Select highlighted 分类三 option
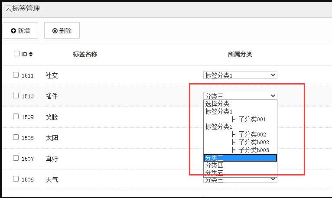Image resolution: width=332 pixels, height=198 pixels. pyautogui.click(x=240, y=158)
